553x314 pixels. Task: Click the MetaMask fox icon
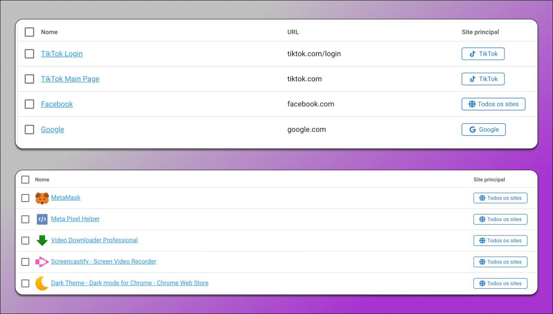coord(42,198)
